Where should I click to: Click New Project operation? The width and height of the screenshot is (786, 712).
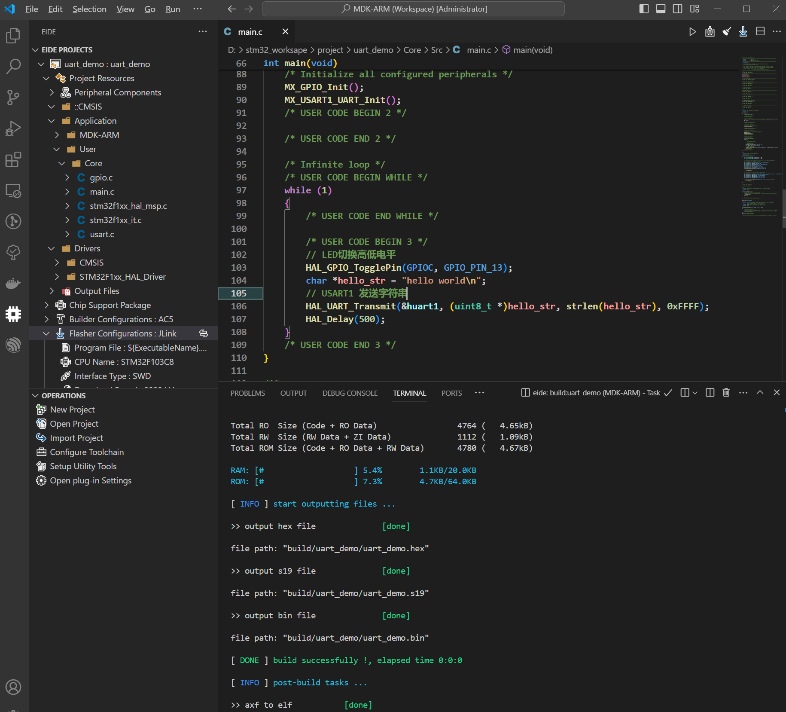click(x=72, y=409)
